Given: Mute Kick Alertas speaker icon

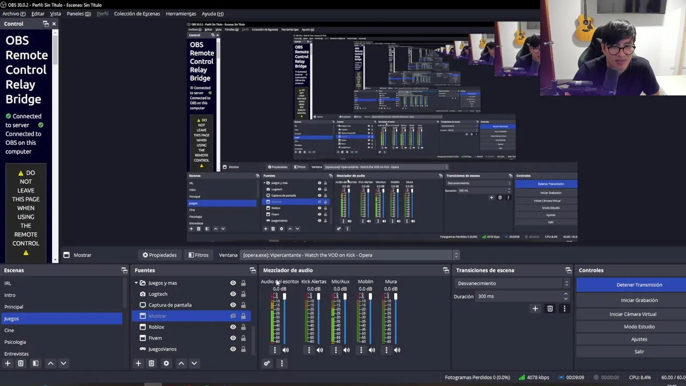Looking at the screenshot, I should (320, 350).
